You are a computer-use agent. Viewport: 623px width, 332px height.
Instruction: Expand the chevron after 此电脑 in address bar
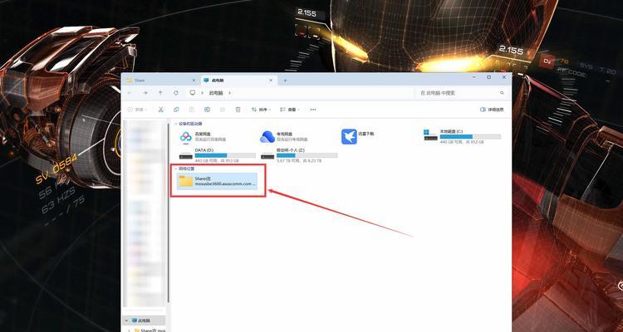pyautogui.click(x=229, y=92)
